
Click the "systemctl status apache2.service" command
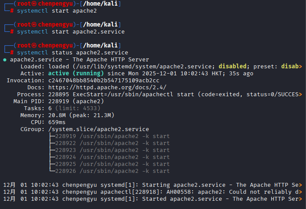[73, 53]
